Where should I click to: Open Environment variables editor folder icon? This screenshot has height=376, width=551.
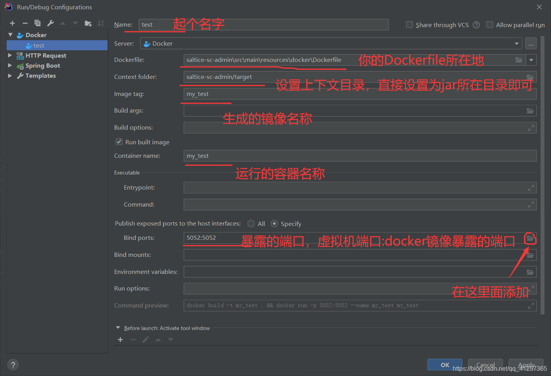pyautogui.click(x=530, y=272)
